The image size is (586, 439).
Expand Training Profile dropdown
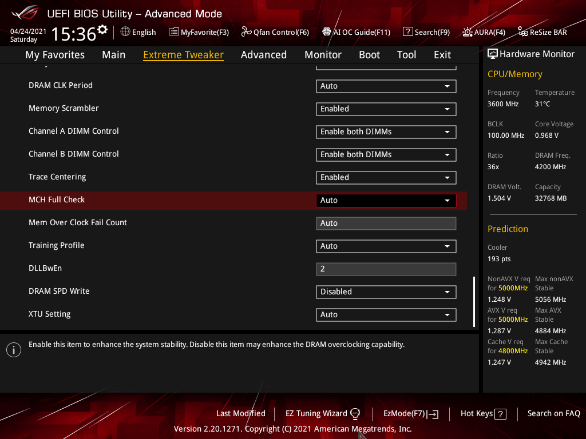coord(386,246)
